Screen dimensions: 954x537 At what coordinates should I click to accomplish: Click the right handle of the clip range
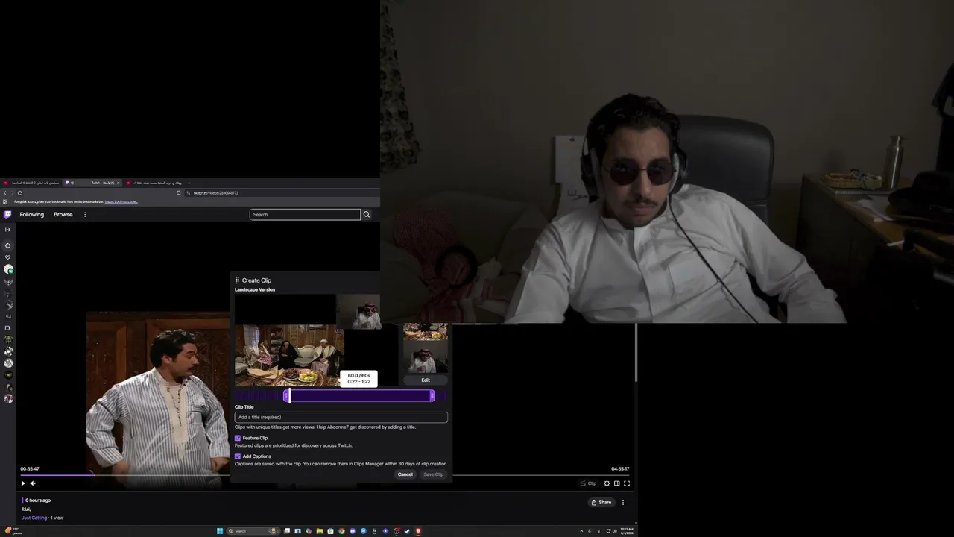[432, 396]
